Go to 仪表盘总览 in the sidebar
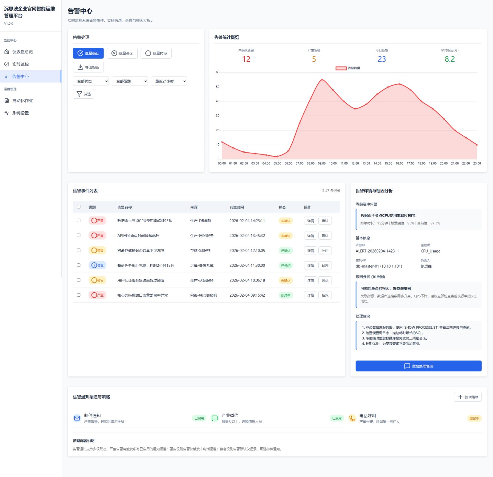 coord(22,52)
